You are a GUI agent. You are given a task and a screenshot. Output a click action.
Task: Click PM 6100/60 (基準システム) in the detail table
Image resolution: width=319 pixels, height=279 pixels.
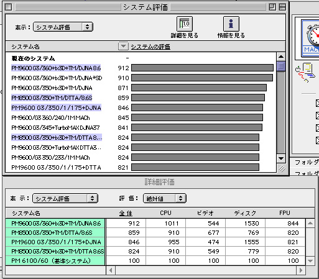pos(55,261)
